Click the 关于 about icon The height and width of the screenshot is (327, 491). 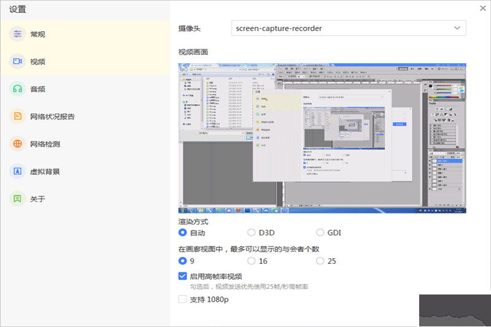coord(18,199)
